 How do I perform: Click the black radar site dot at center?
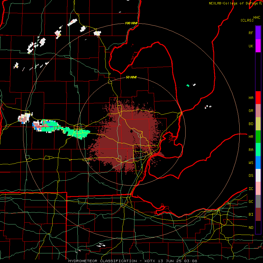[131, 131]
